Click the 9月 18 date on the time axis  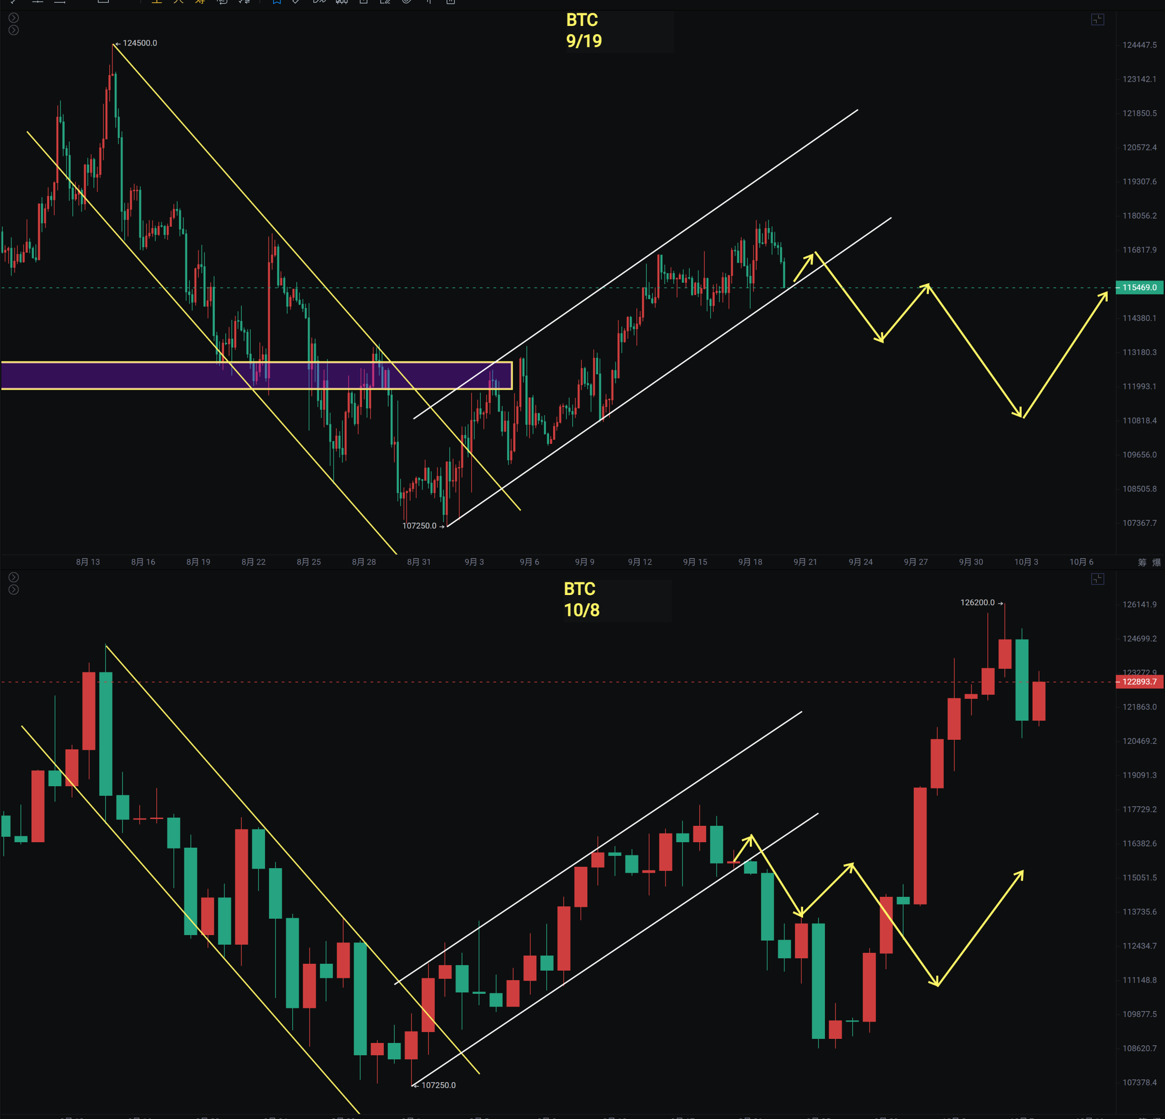[x=750, y=562]
